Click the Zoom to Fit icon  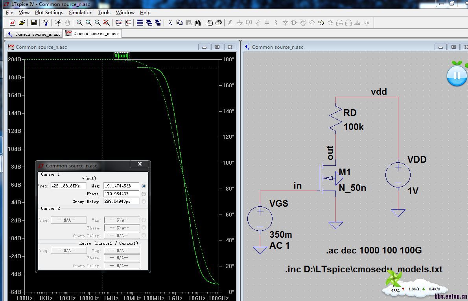pos(106,23)
